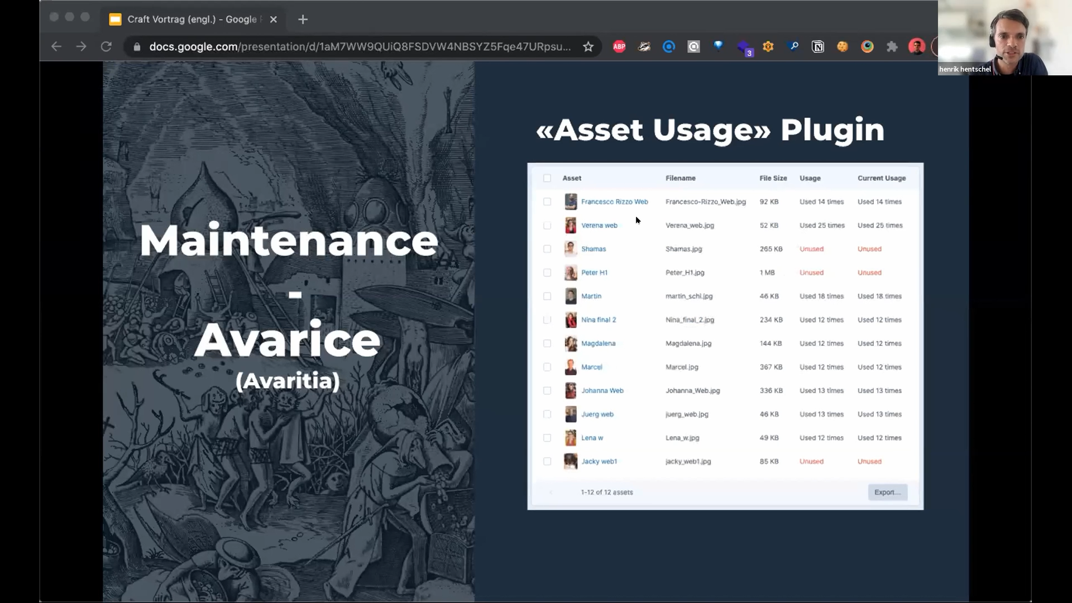This screenshot has height=603, width=1072.
Task: Click the blue gem extension icon
Action: coord(719,46)
